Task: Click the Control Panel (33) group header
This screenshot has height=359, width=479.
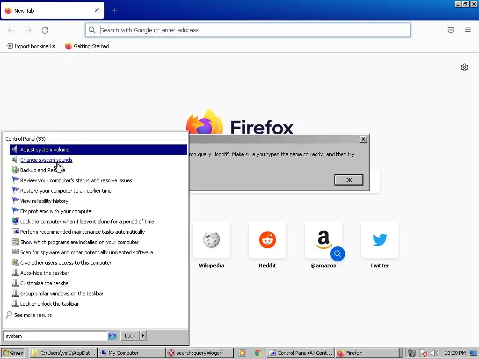Action: pyautogui.click(x=25, y=139)
